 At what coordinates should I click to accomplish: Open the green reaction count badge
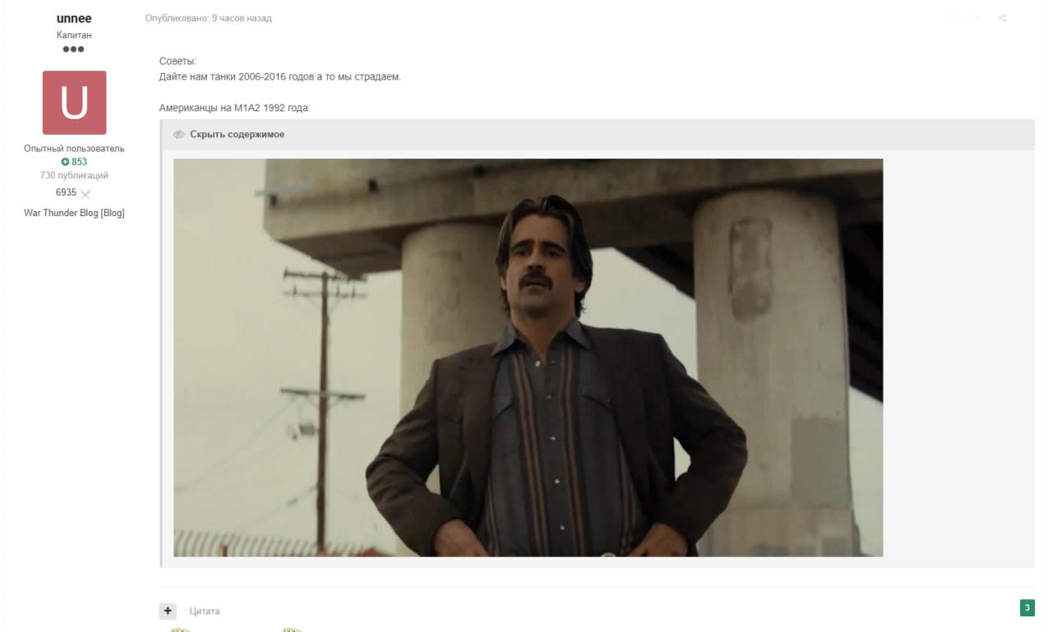(1027, 608)
